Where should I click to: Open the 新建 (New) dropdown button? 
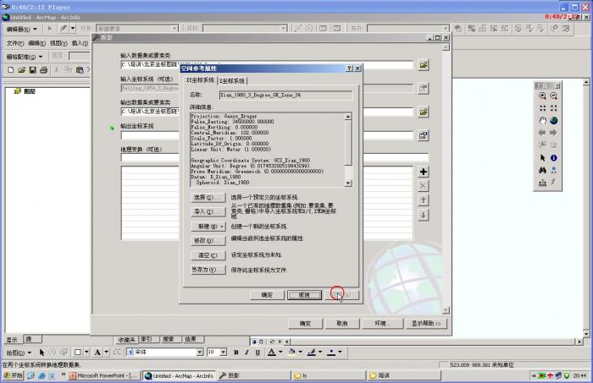point(208,227)
